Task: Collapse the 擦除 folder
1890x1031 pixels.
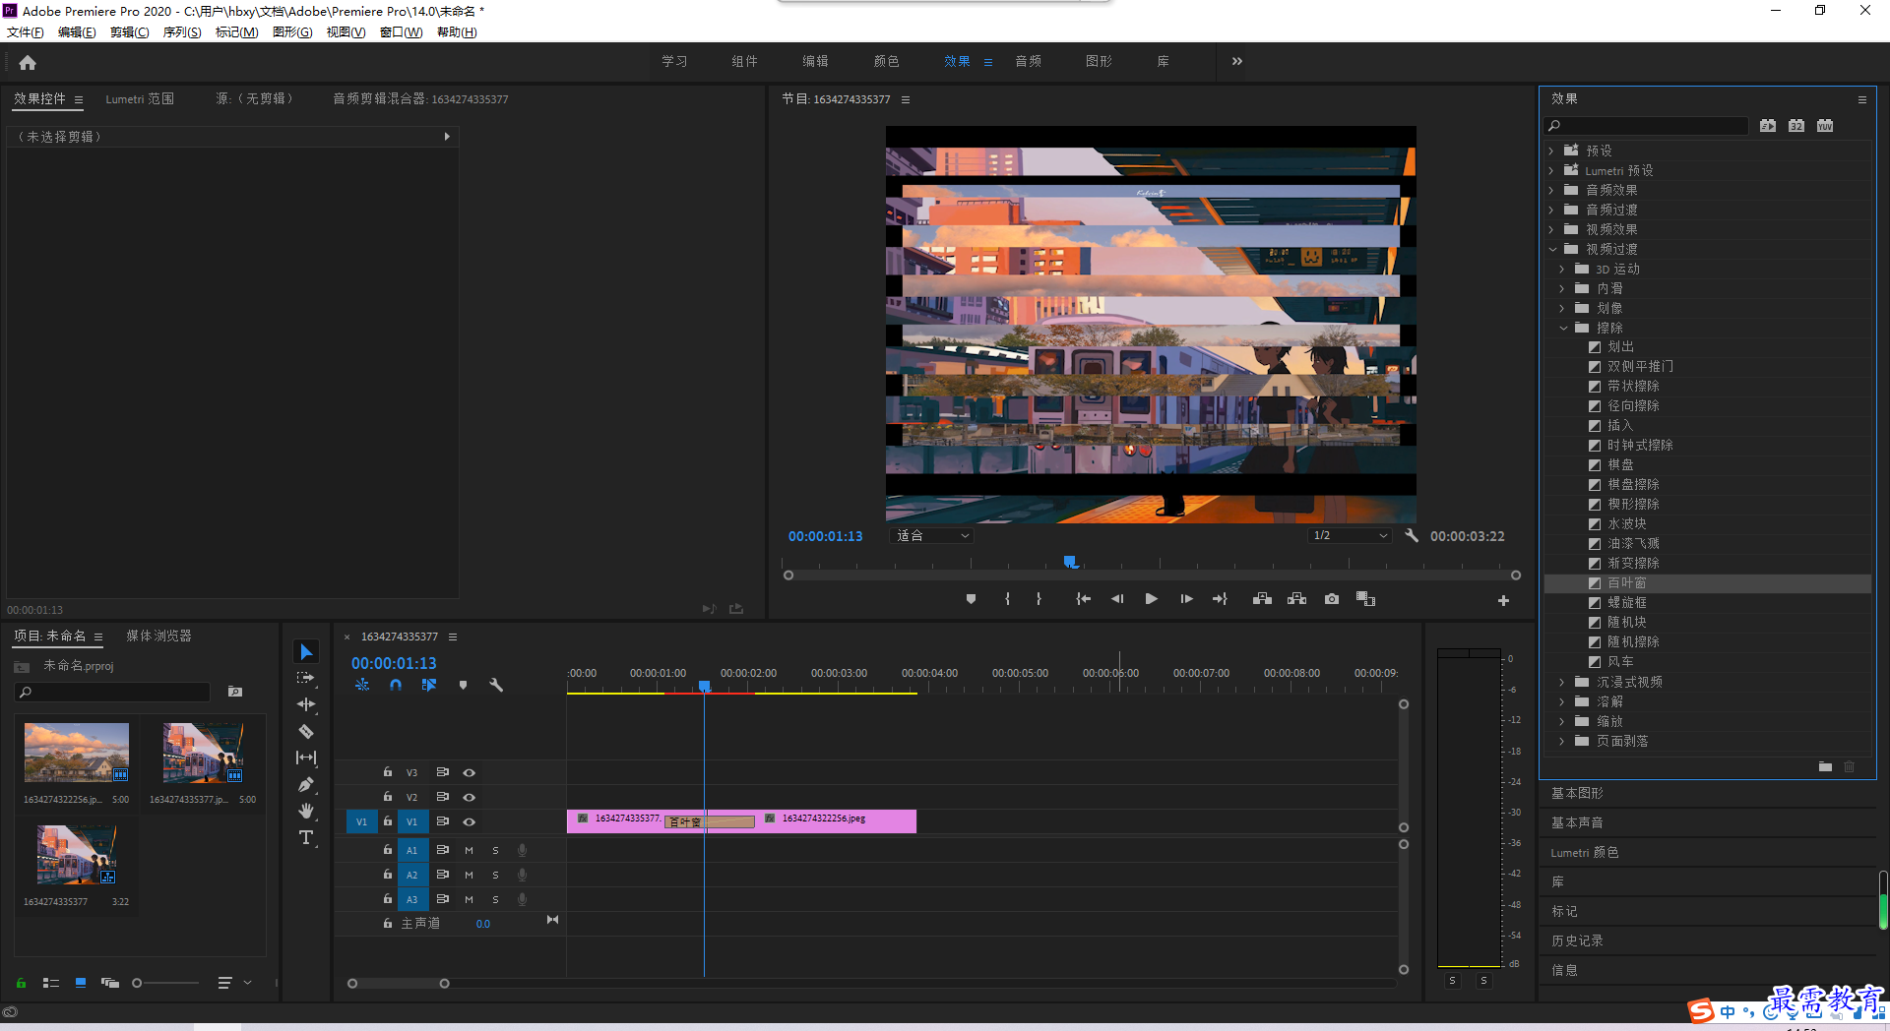Action: click(x=1563, y=328)
